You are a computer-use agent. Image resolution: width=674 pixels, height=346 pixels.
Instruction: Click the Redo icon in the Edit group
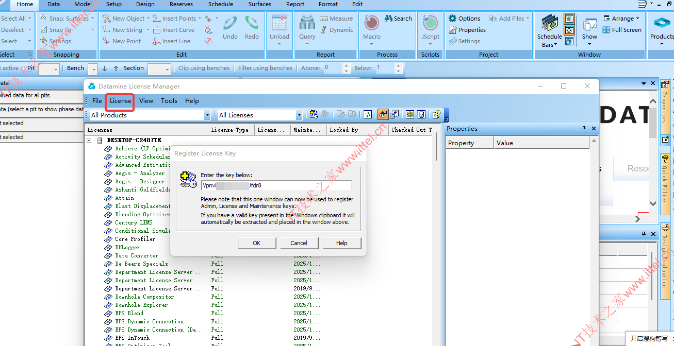point(252,24)
